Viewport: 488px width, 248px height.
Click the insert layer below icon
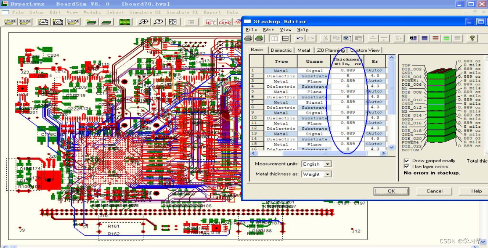point(384,38)
